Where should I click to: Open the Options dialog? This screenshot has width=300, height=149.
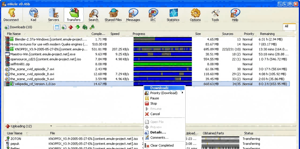pos(195,15)
